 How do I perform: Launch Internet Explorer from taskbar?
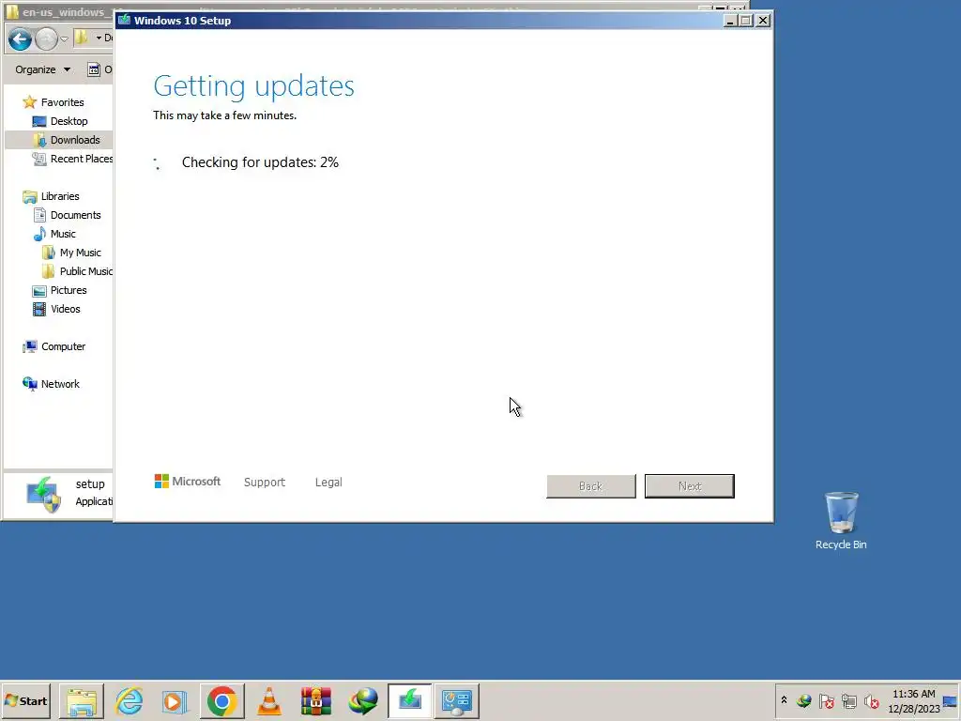[129, 701]
